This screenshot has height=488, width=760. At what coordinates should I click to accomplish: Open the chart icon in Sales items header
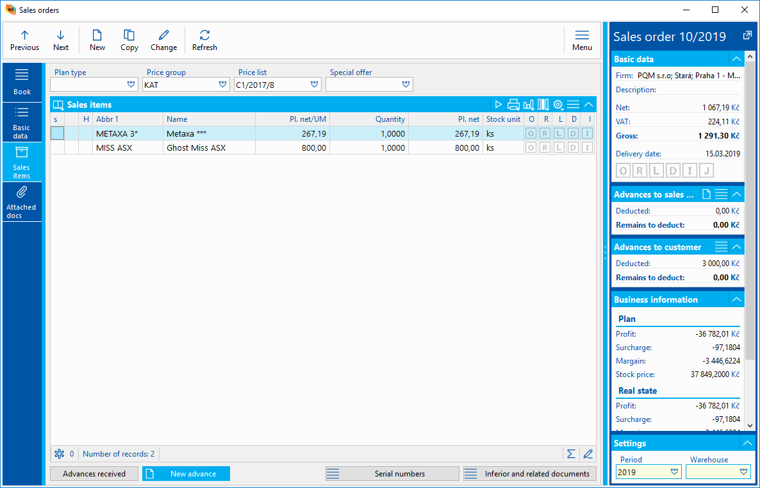click(x=528, y=105)
